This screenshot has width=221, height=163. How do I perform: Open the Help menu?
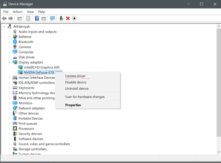(x=42, y=12)
